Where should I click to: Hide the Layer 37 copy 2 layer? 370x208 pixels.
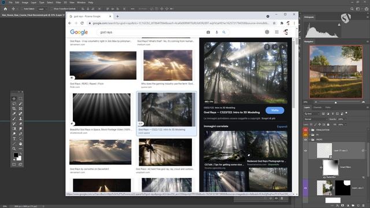click(x=305, y=151)
